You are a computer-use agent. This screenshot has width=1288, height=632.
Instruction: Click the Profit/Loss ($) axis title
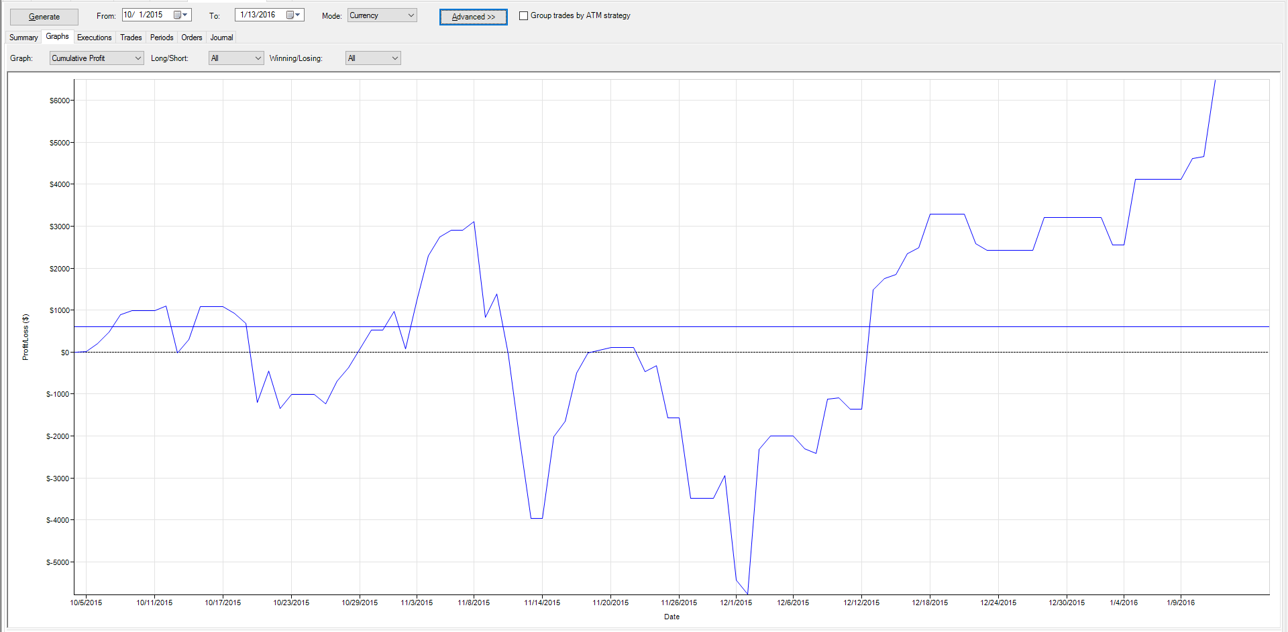pyautogui.click(x=25, y=337)
